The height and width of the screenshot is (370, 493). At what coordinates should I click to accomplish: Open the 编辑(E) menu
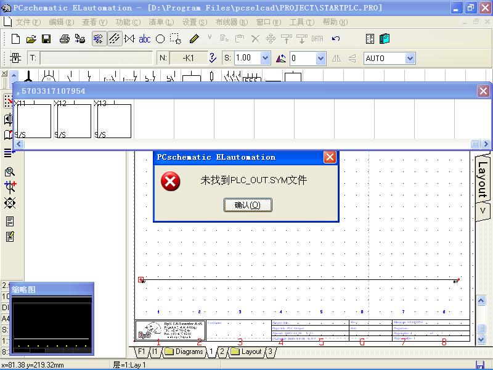click(x=62, y=22)
